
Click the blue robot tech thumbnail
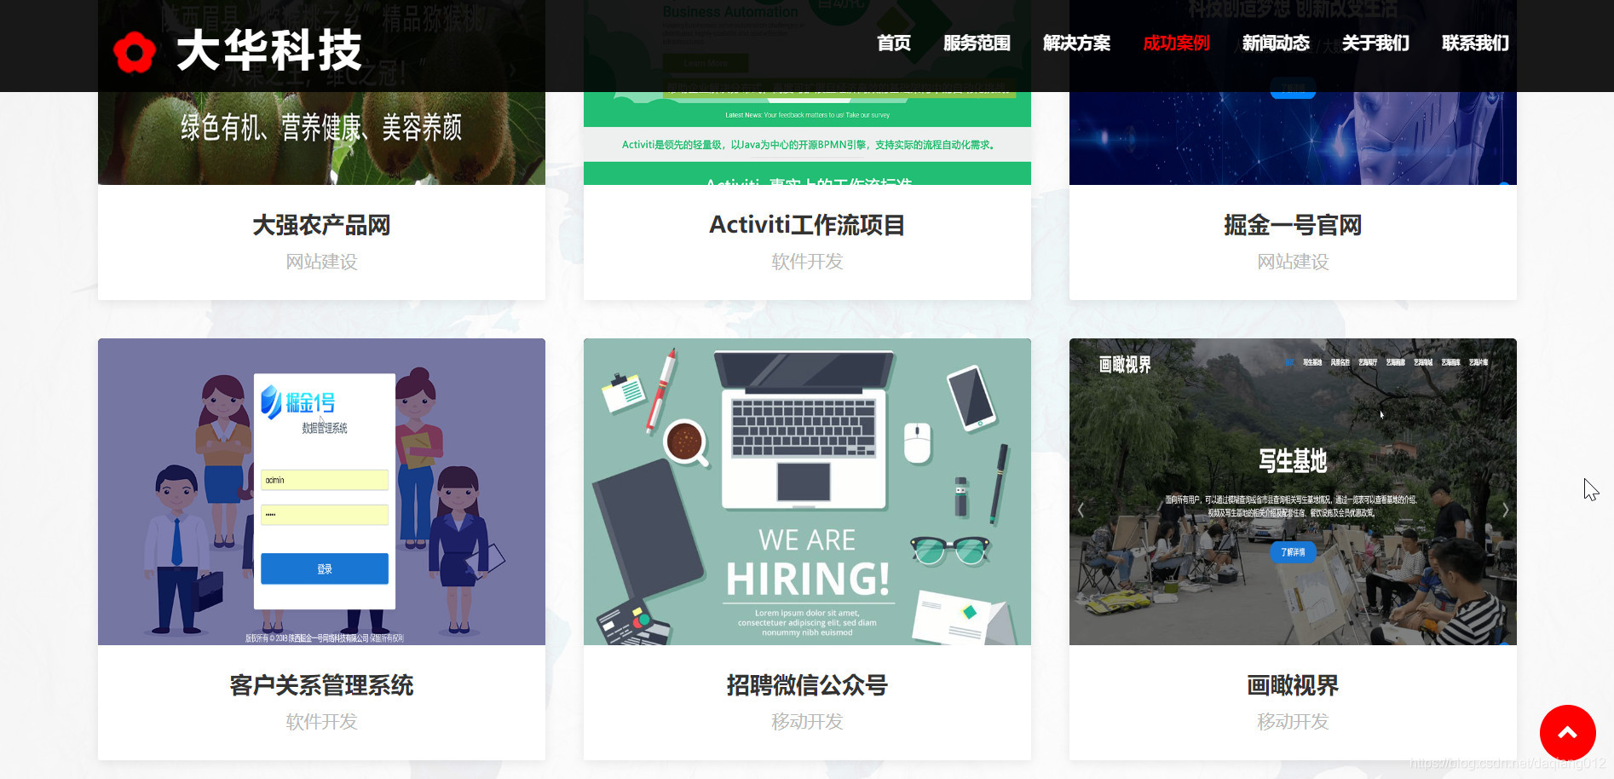(1293, 138)
